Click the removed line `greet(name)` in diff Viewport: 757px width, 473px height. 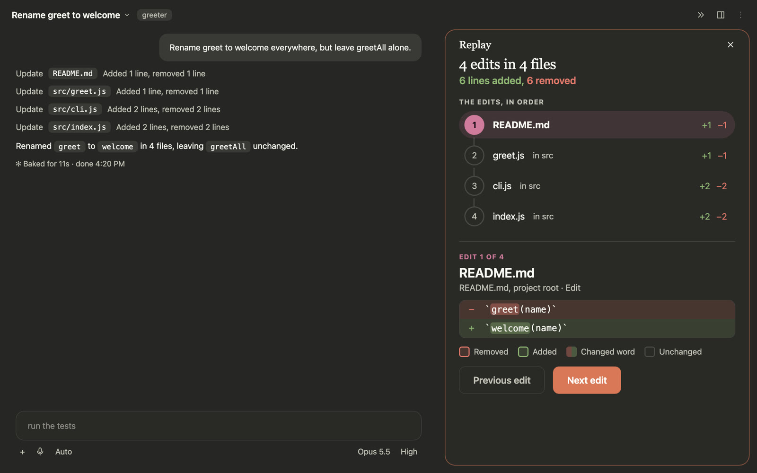point(597,309)
